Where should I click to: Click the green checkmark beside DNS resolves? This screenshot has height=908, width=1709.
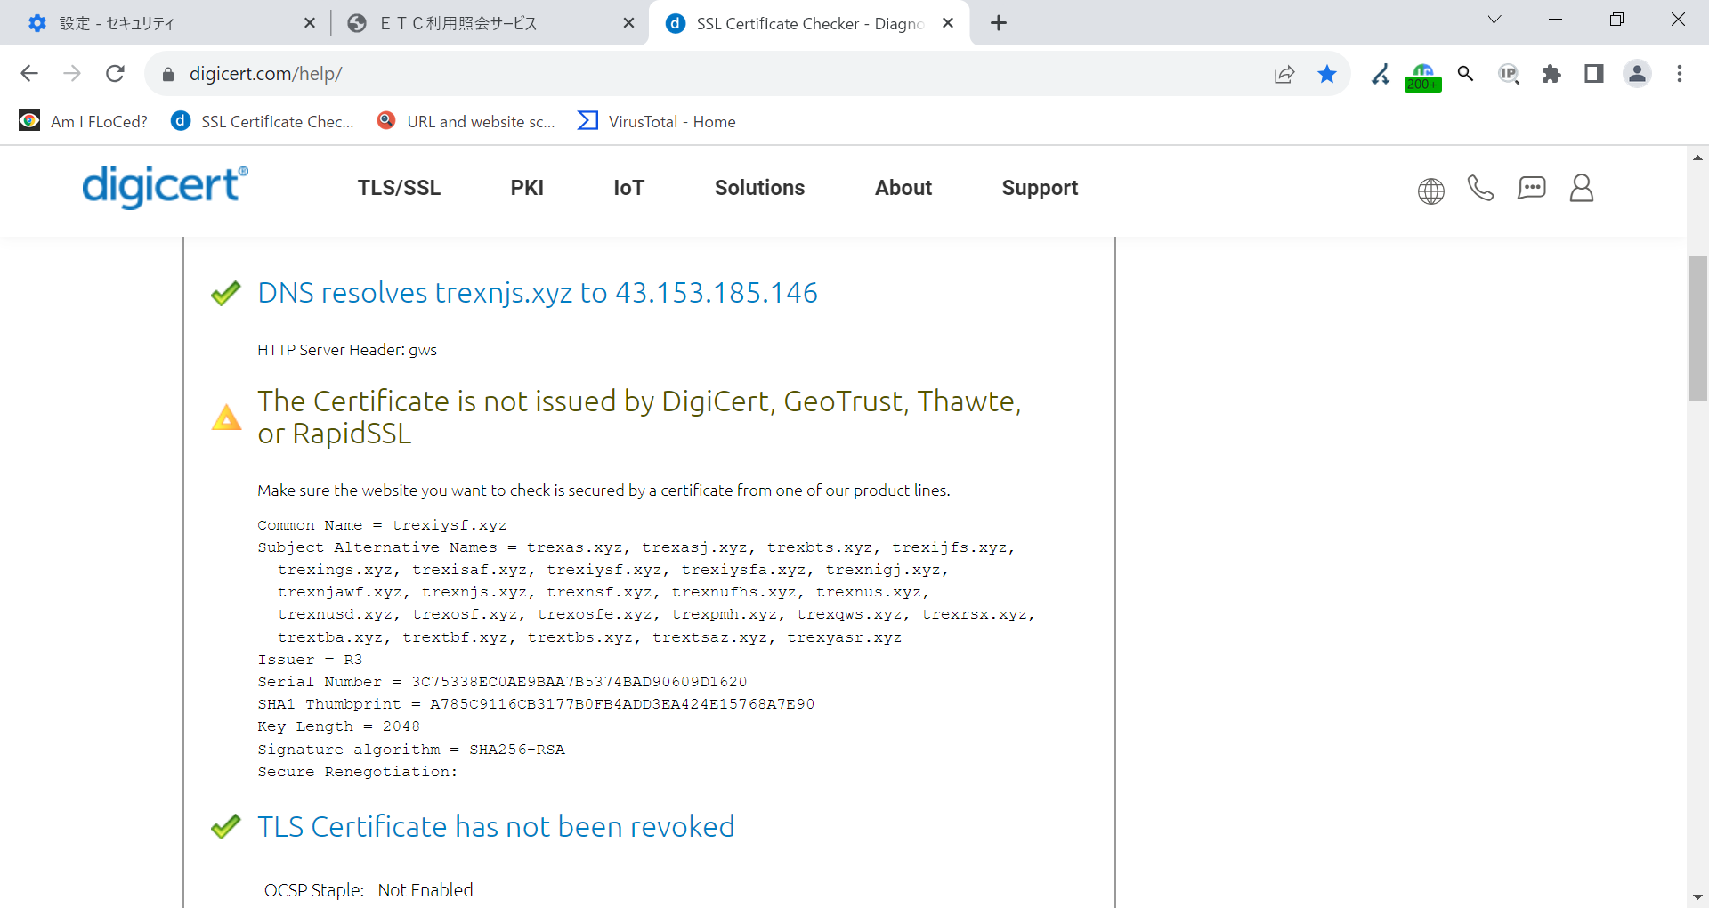pyautogui.click(x=226, y=293)
